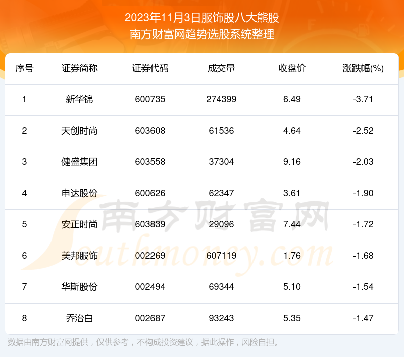Click the stock name 健盛集团

(x=79, y=162)
